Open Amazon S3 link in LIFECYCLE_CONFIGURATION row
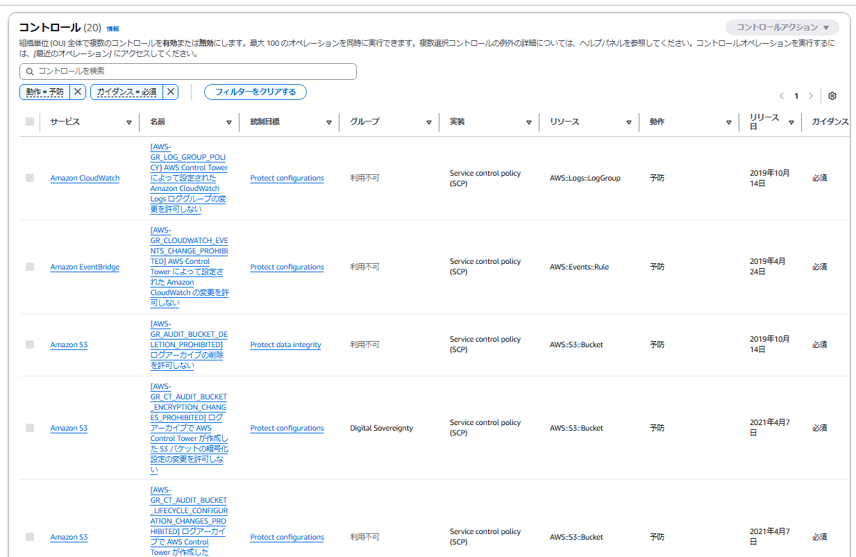Viewport: 856px width, 557px height. coord(69,538)
